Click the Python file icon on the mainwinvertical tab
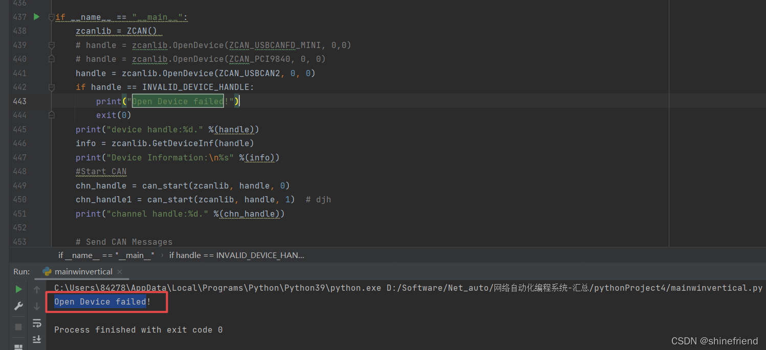This screenshot has width=766, height=350. click(x=48, y=271)
